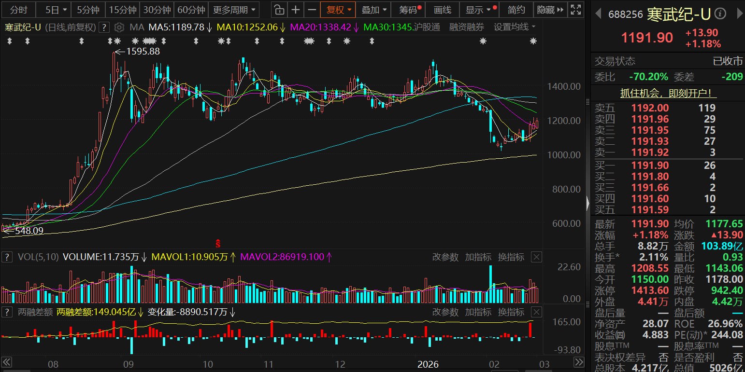This screenshot has width=745, height=372.
Task: Toggle the 融资融券 marker display
Action: click(x=466, y=28)
